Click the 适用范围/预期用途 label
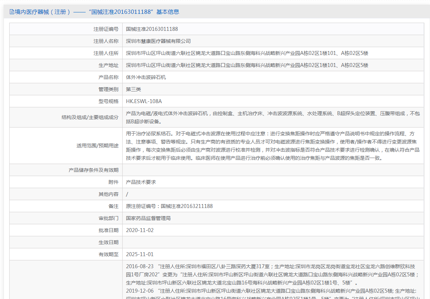 pyautogui.click(x=97, y=146)
